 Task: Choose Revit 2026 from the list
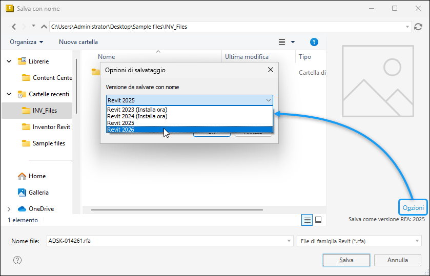(x=190, y=130)
